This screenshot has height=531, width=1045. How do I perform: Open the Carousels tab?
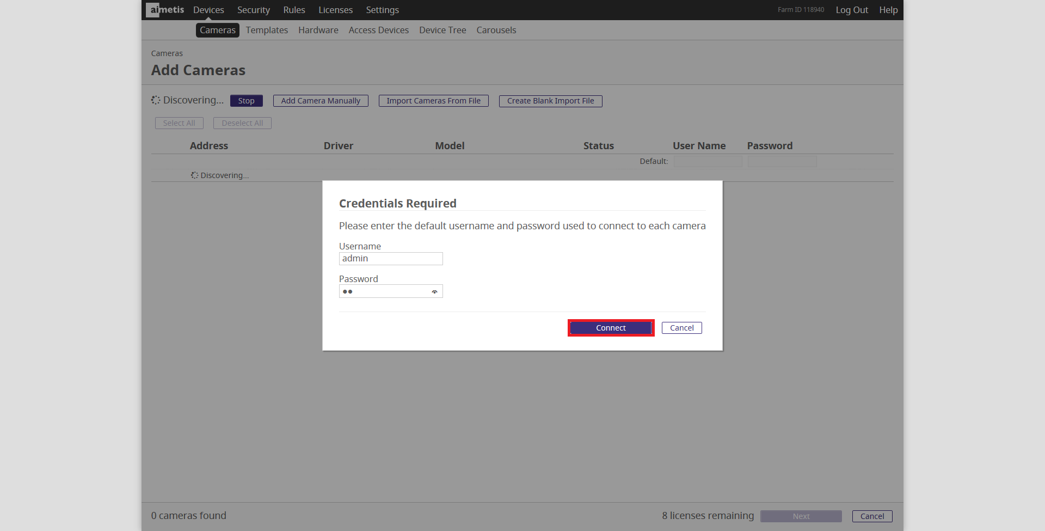[x=496, y=30]
